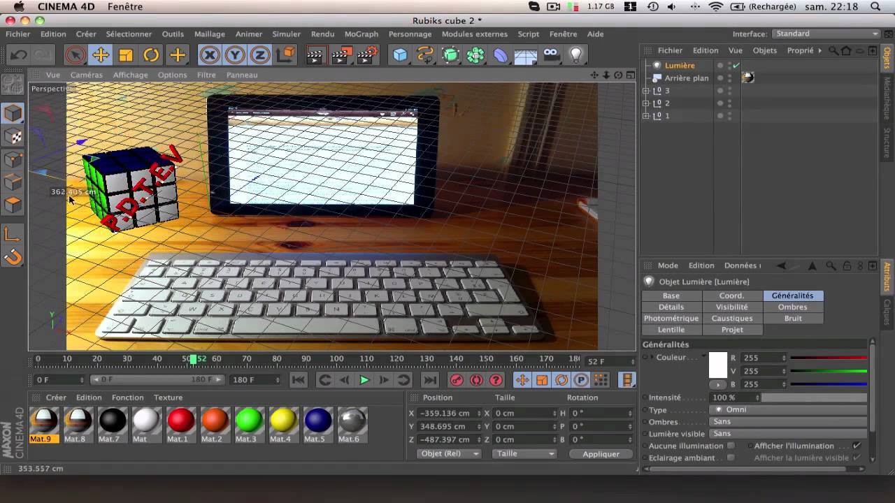Expand object group 1 in tree
This screenshot has height=503, width=895.
coord(646,116)
